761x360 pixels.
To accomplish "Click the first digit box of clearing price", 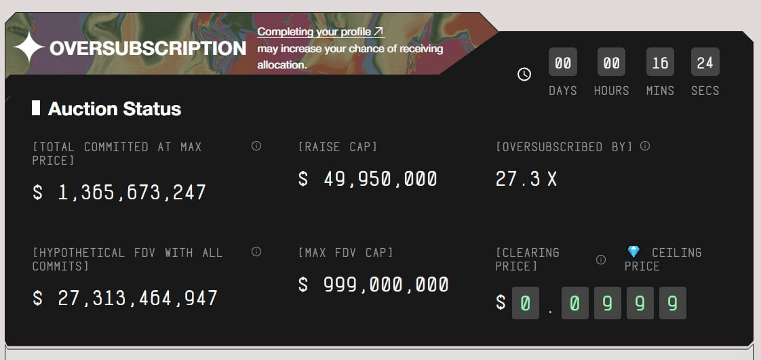I will (x=525, y=303).
